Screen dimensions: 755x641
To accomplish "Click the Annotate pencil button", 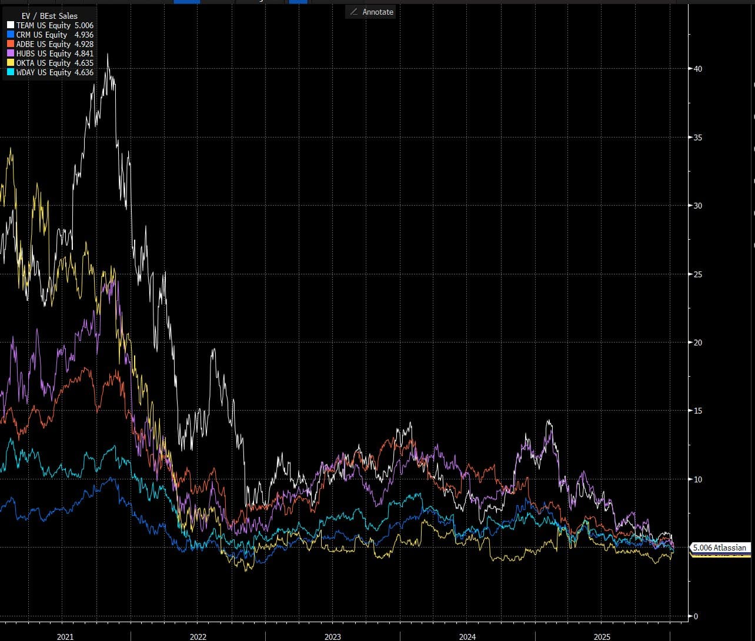I will [371, 12].
